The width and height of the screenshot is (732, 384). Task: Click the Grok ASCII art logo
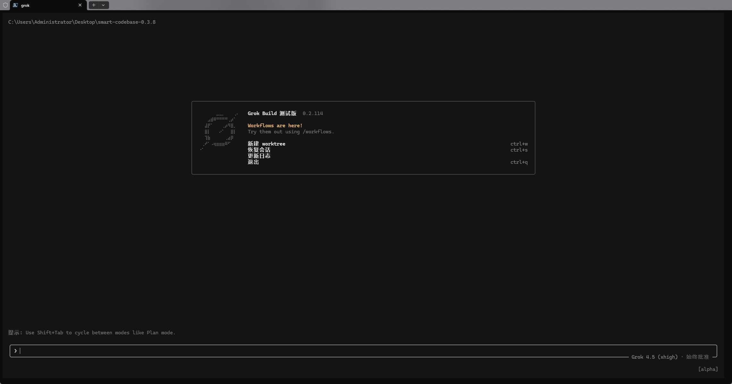tap(219, 131)
